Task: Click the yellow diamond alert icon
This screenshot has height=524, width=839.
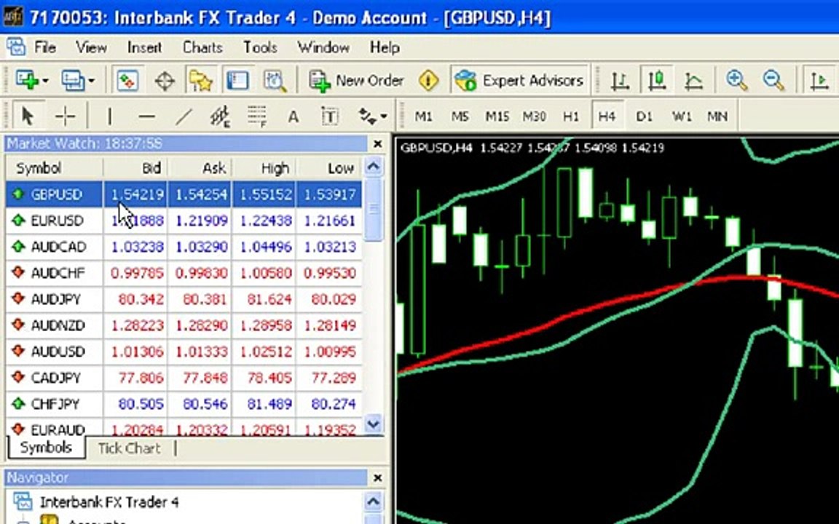Action: coord(428,81)
